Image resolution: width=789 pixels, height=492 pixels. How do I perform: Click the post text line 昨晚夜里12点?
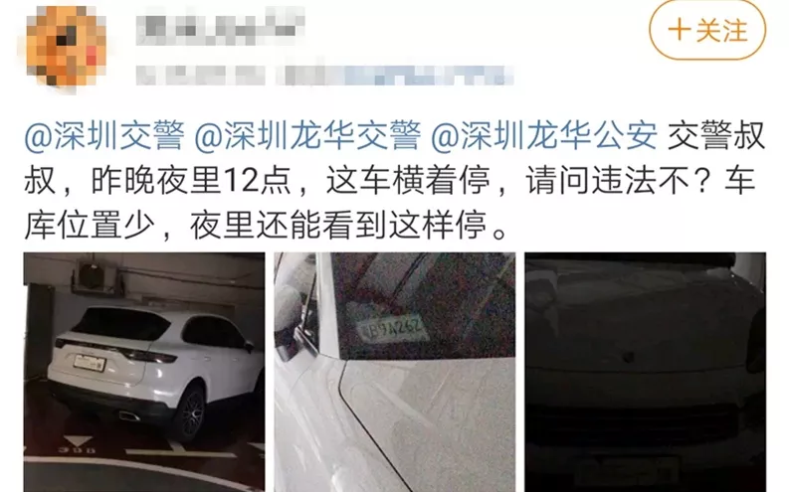(191, 180)
